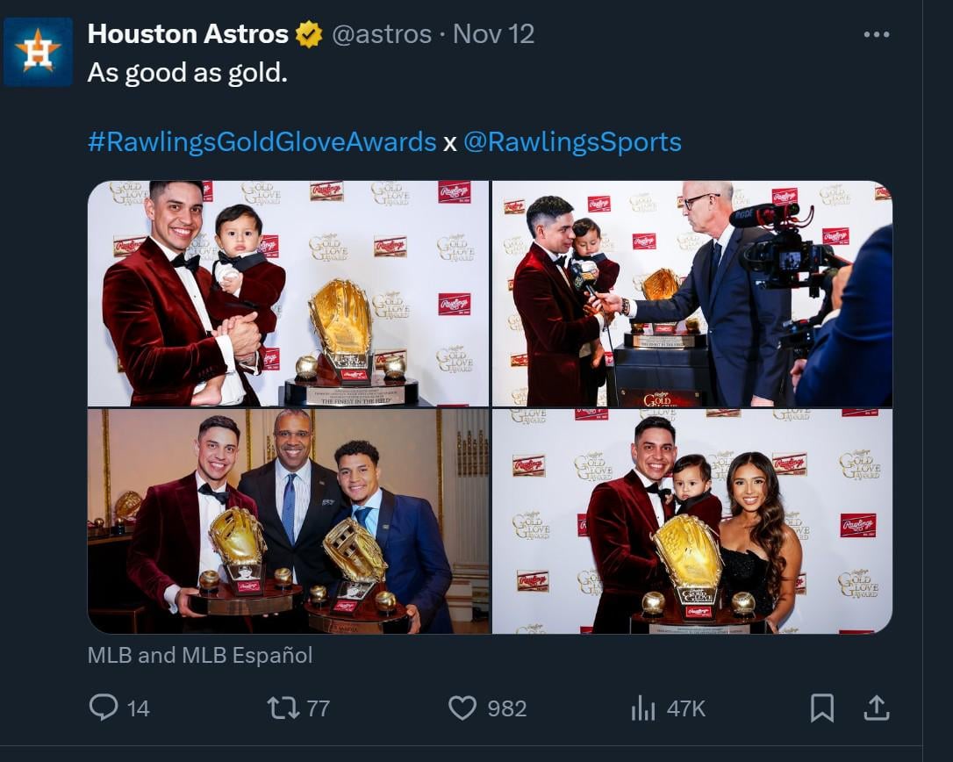Repost the Astros tweet
Image resolution: width=953 pixels, height=762 pixels.
283,708
